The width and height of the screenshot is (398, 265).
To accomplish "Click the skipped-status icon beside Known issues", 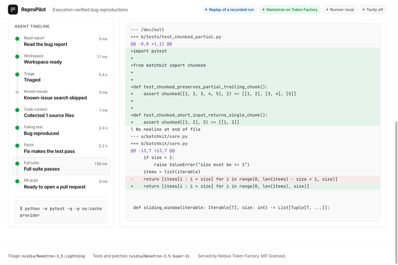I will point(17,92).
